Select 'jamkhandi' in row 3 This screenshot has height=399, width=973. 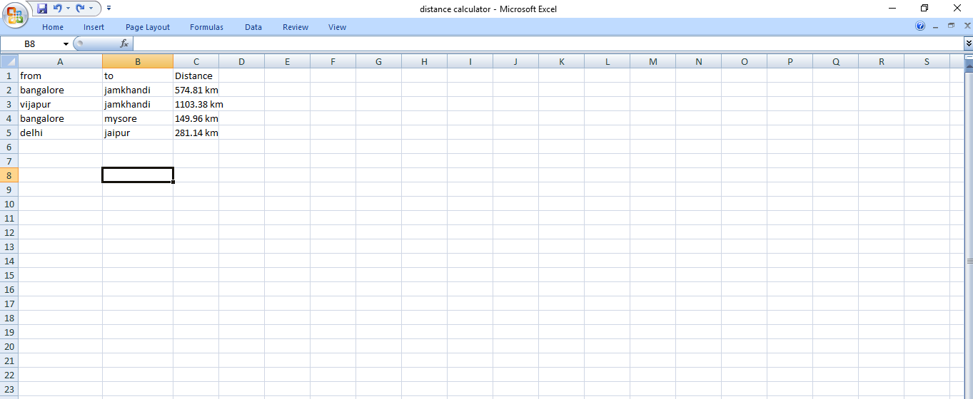tap(138, 104)
